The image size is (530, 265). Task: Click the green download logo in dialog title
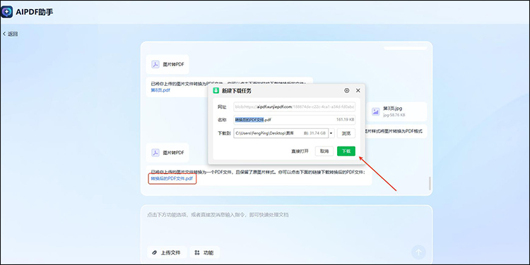216,90
